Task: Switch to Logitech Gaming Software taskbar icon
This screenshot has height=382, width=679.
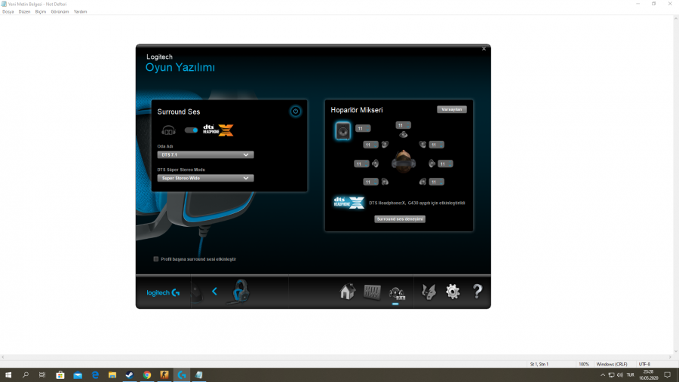Action: click(181, 375)
